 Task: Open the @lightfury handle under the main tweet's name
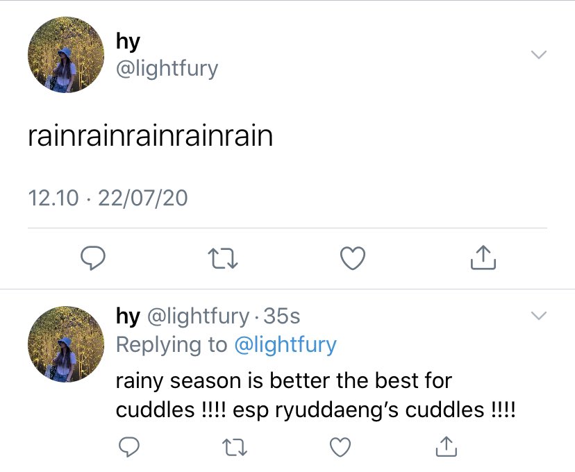[x=167, y=69]
